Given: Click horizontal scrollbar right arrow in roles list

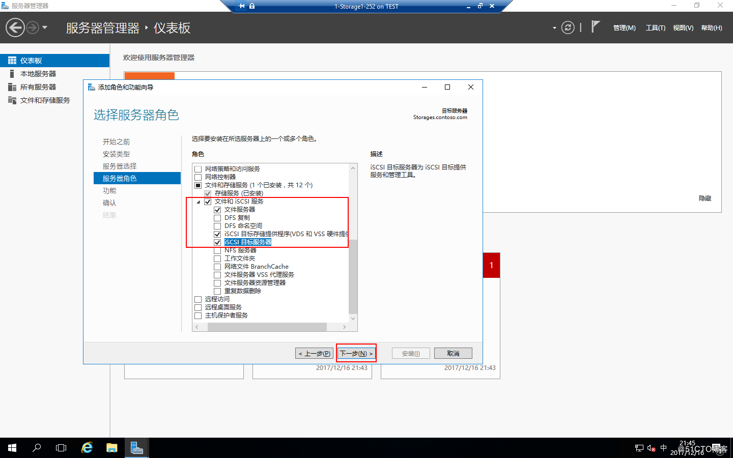Looking at the screenshot, I should click(x=345, y=327).
